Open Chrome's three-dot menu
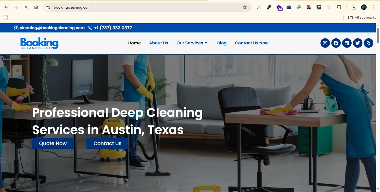This screenshot has width=380, height=192. pos(374,7)
